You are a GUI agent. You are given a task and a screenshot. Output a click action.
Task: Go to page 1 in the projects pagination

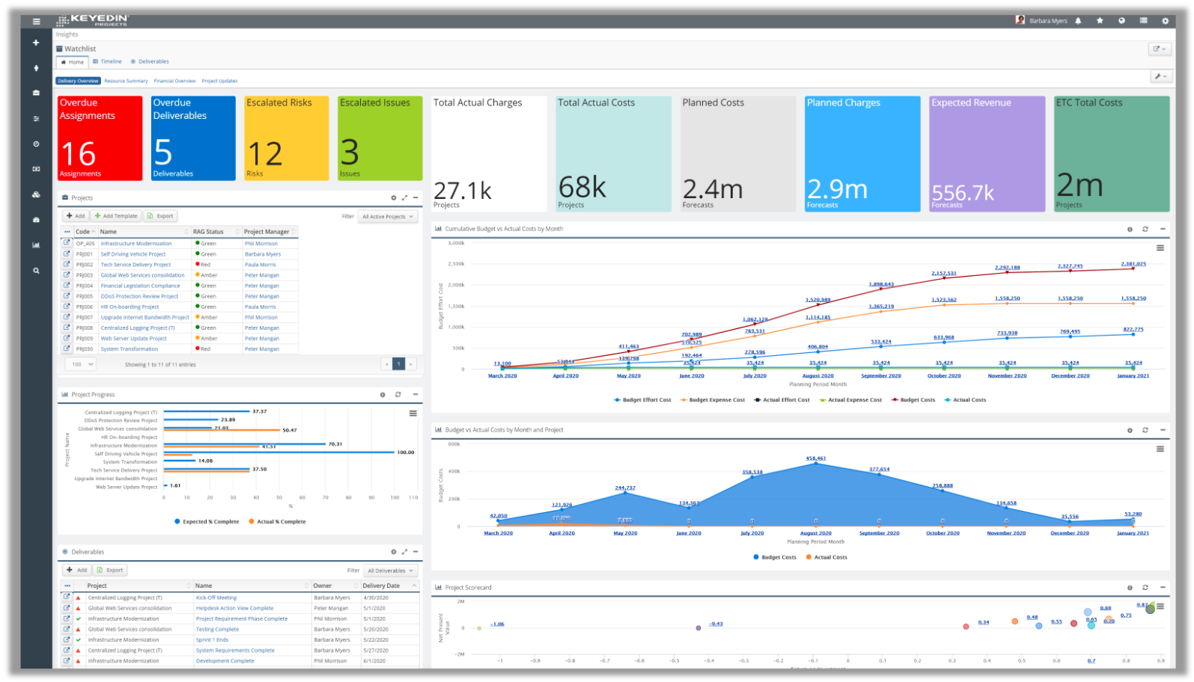click(x=399, y=364)
